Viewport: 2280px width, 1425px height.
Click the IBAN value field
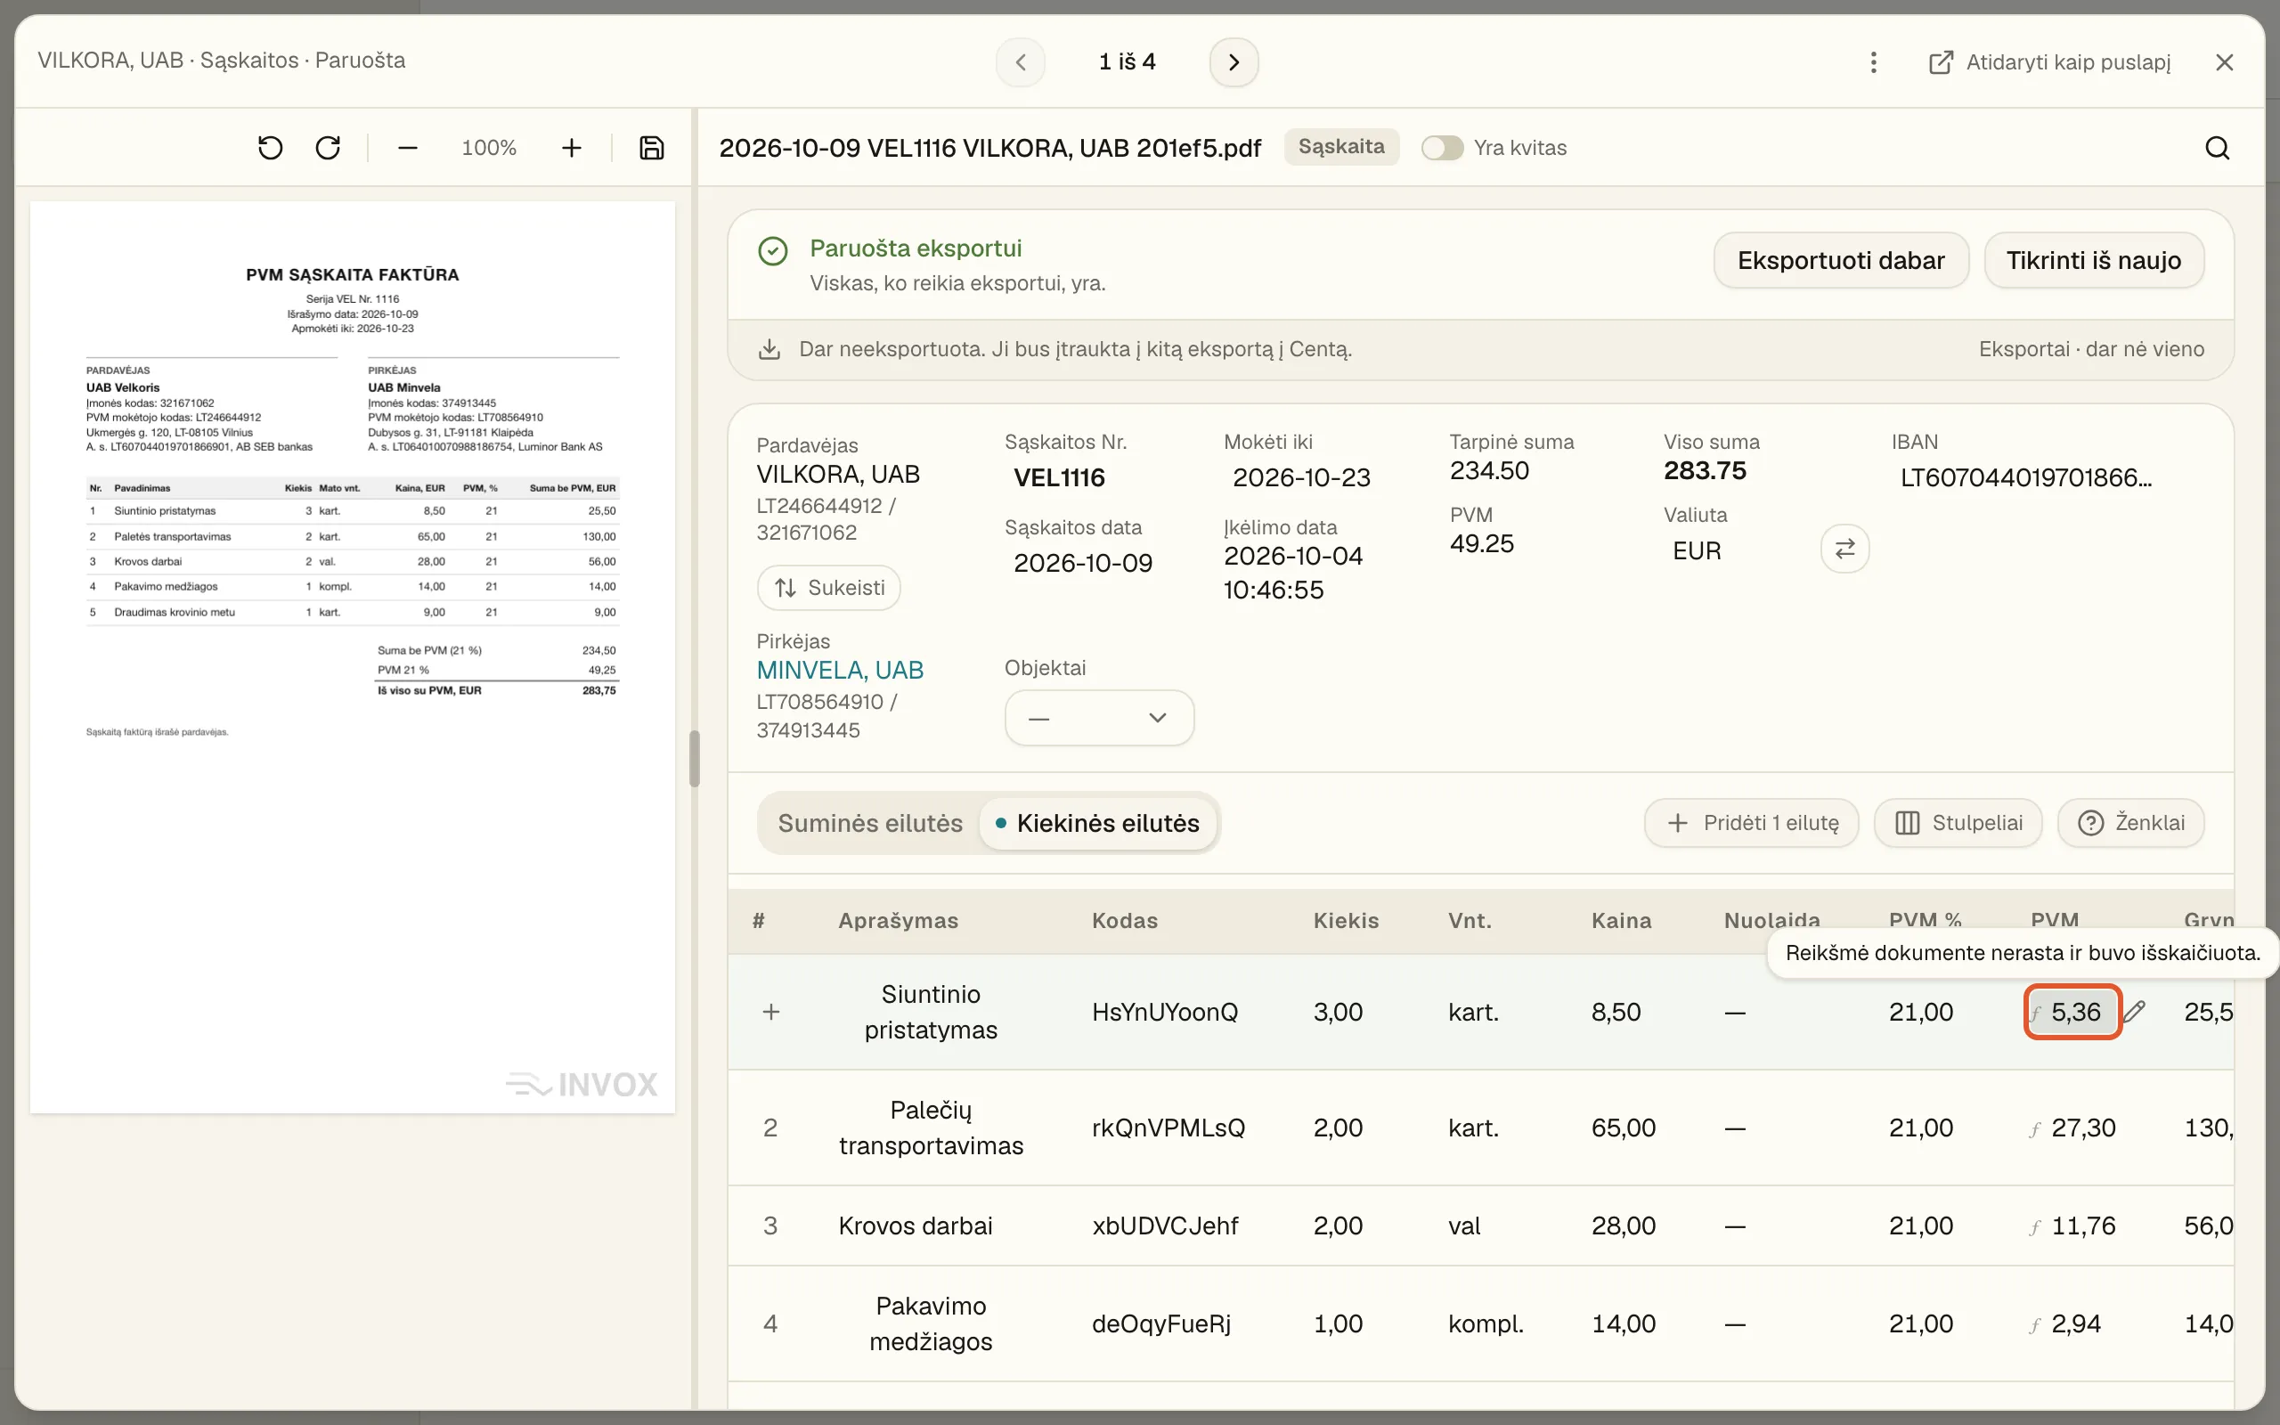2025,478
